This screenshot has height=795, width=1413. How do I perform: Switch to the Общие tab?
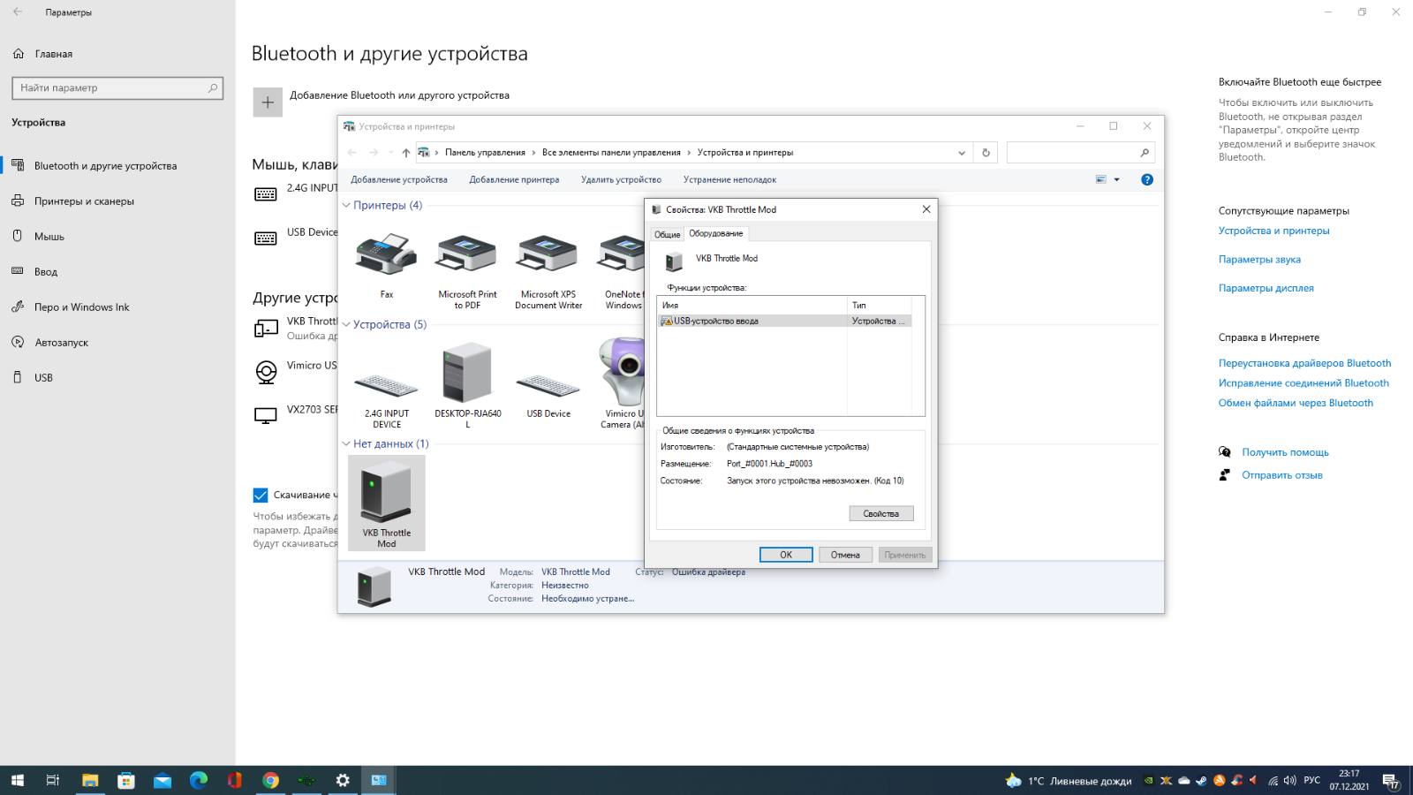[668, 234]
